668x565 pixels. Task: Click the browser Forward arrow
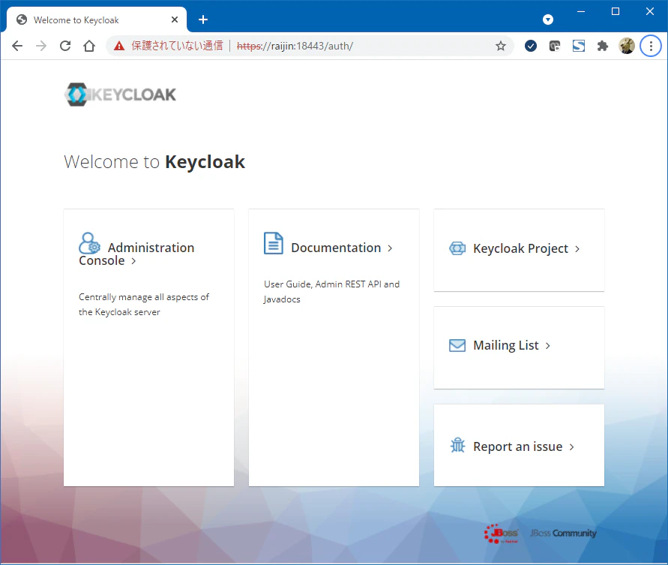coord(41,46)
